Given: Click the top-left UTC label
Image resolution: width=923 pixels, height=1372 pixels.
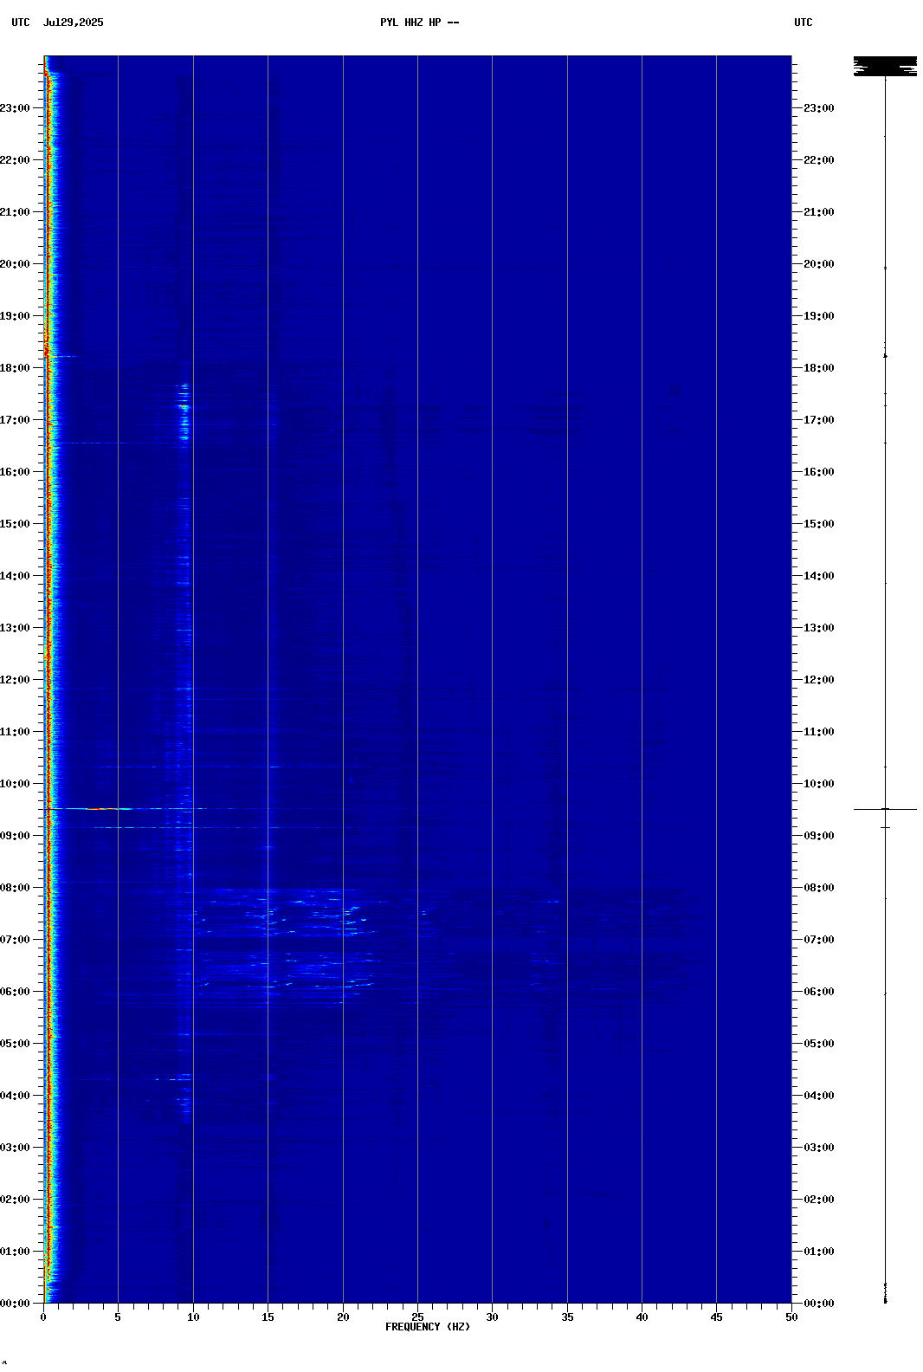Looking at the screenshot, I should point(21,23).
